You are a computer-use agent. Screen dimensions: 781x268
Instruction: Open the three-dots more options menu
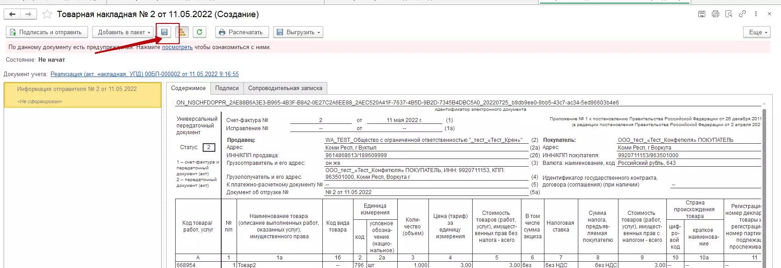point(756,14)
